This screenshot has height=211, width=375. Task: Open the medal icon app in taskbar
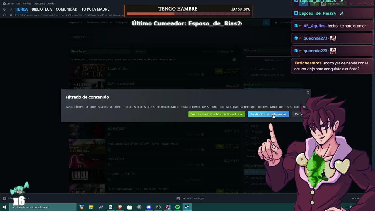(82, 207)
